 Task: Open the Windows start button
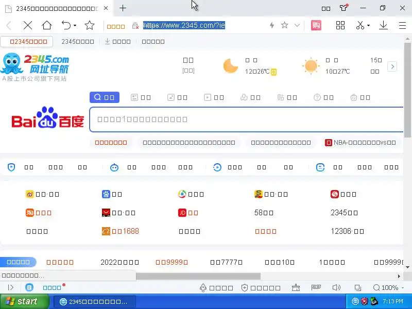click(24, 301)
